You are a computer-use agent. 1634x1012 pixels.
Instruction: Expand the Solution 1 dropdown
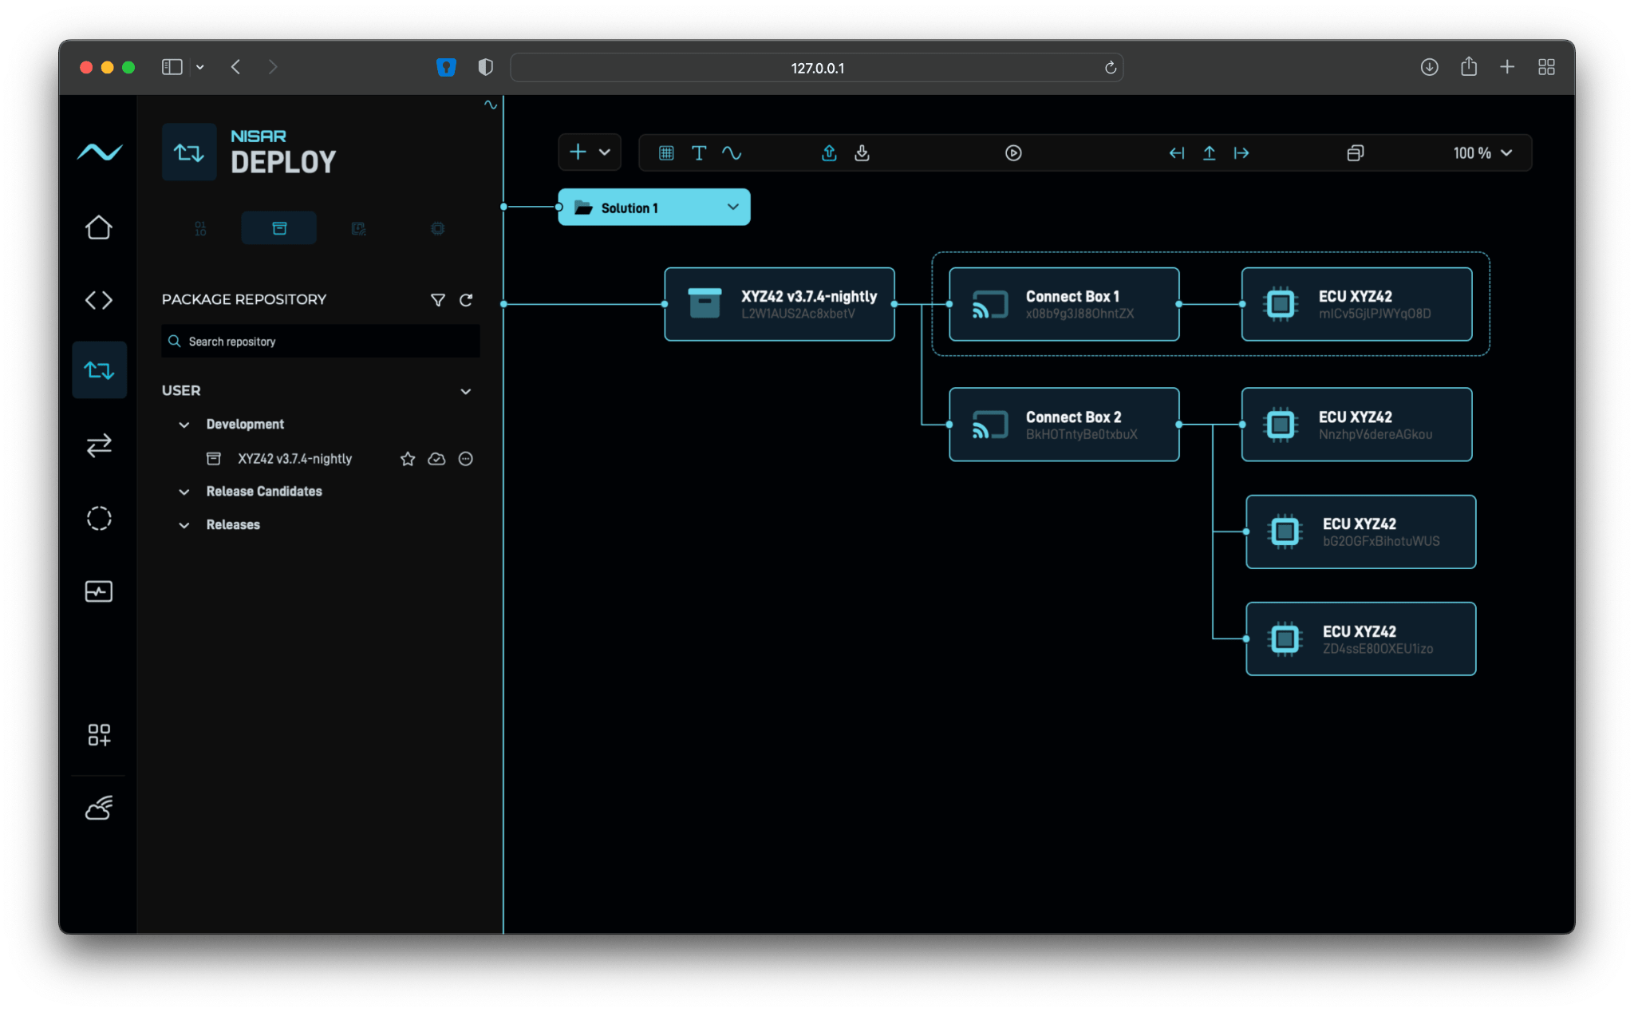tap(732, 208)
